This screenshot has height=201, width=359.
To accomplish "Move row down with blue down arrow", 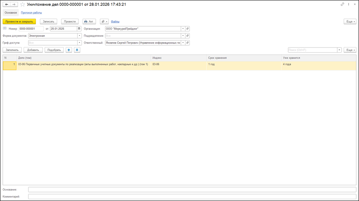I will 77,50.
